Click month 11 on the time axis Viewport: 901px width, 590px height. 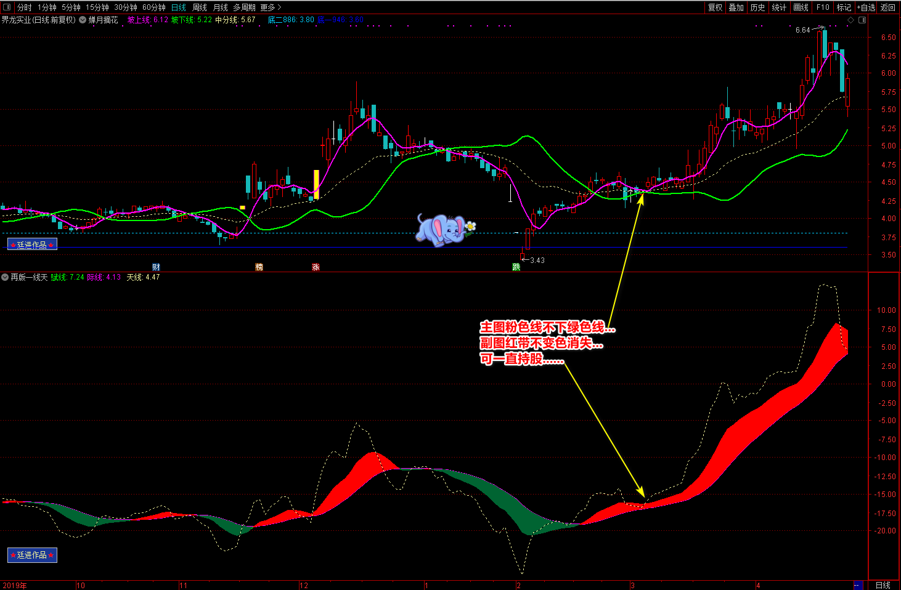(183, 586)
